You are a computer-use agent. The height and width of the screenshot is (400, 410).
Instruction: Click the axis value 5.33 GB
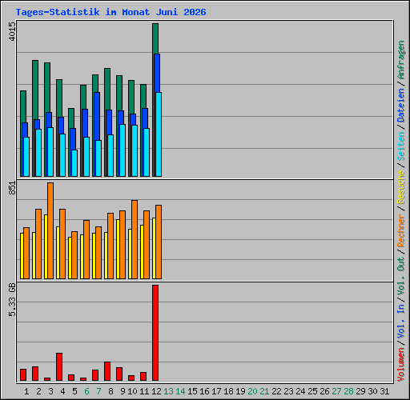12,300
